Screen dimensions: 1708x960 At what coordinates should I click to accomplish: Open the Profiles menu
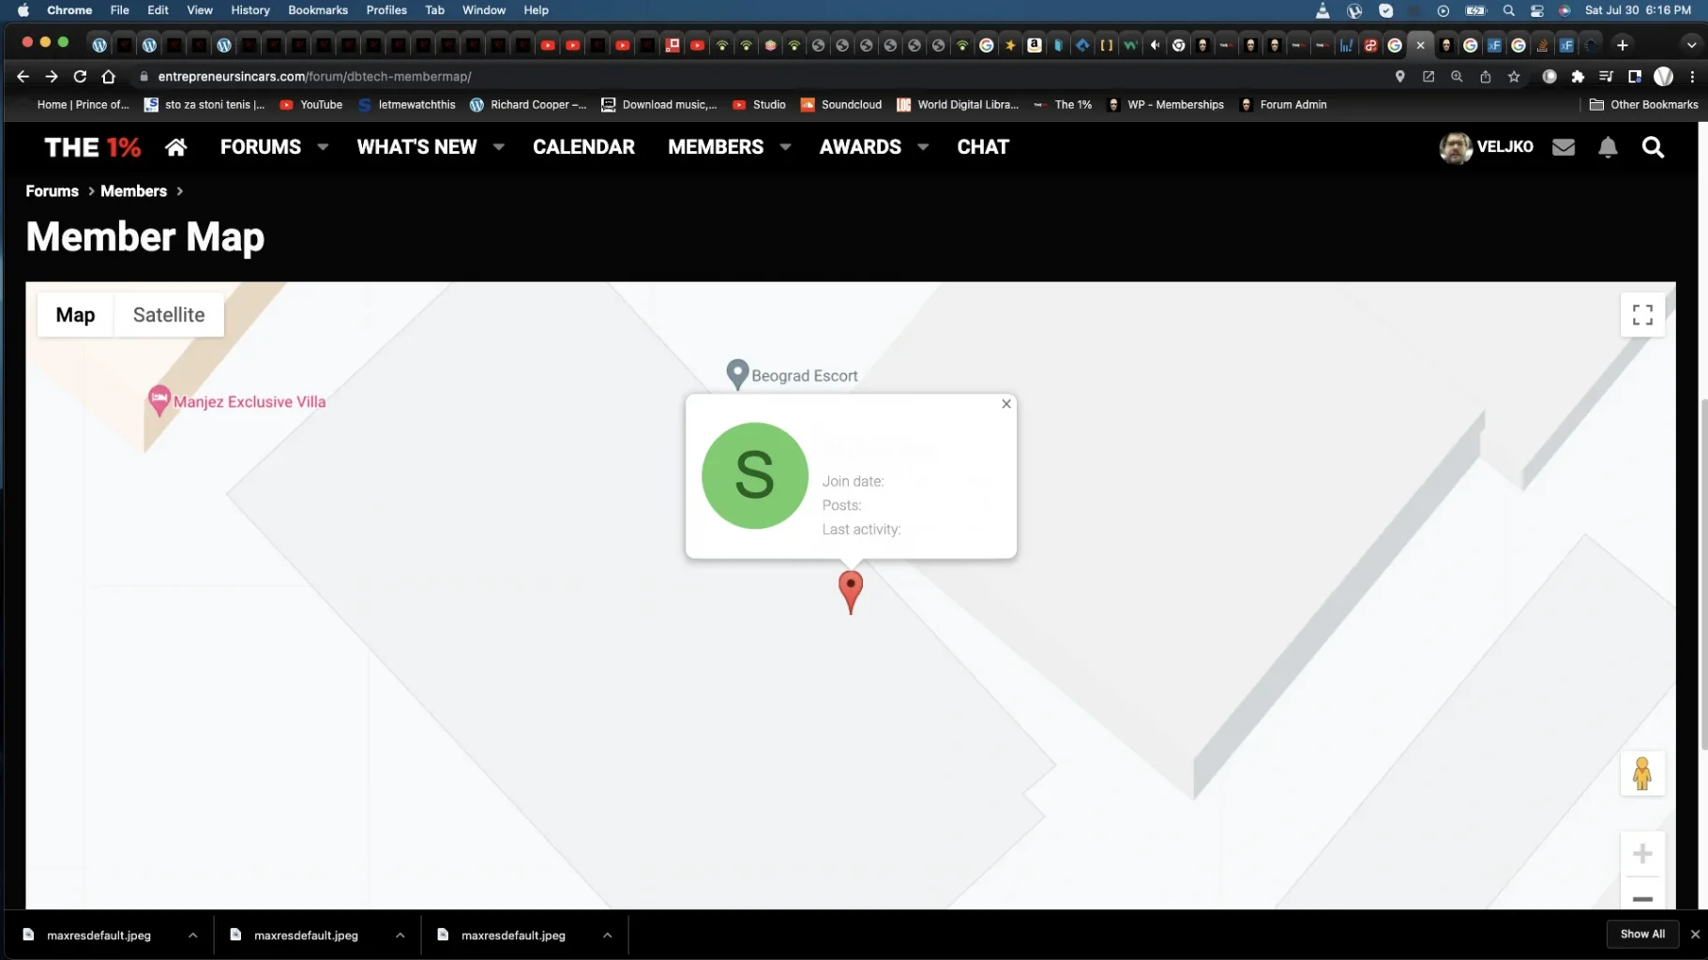click(386, 10)
